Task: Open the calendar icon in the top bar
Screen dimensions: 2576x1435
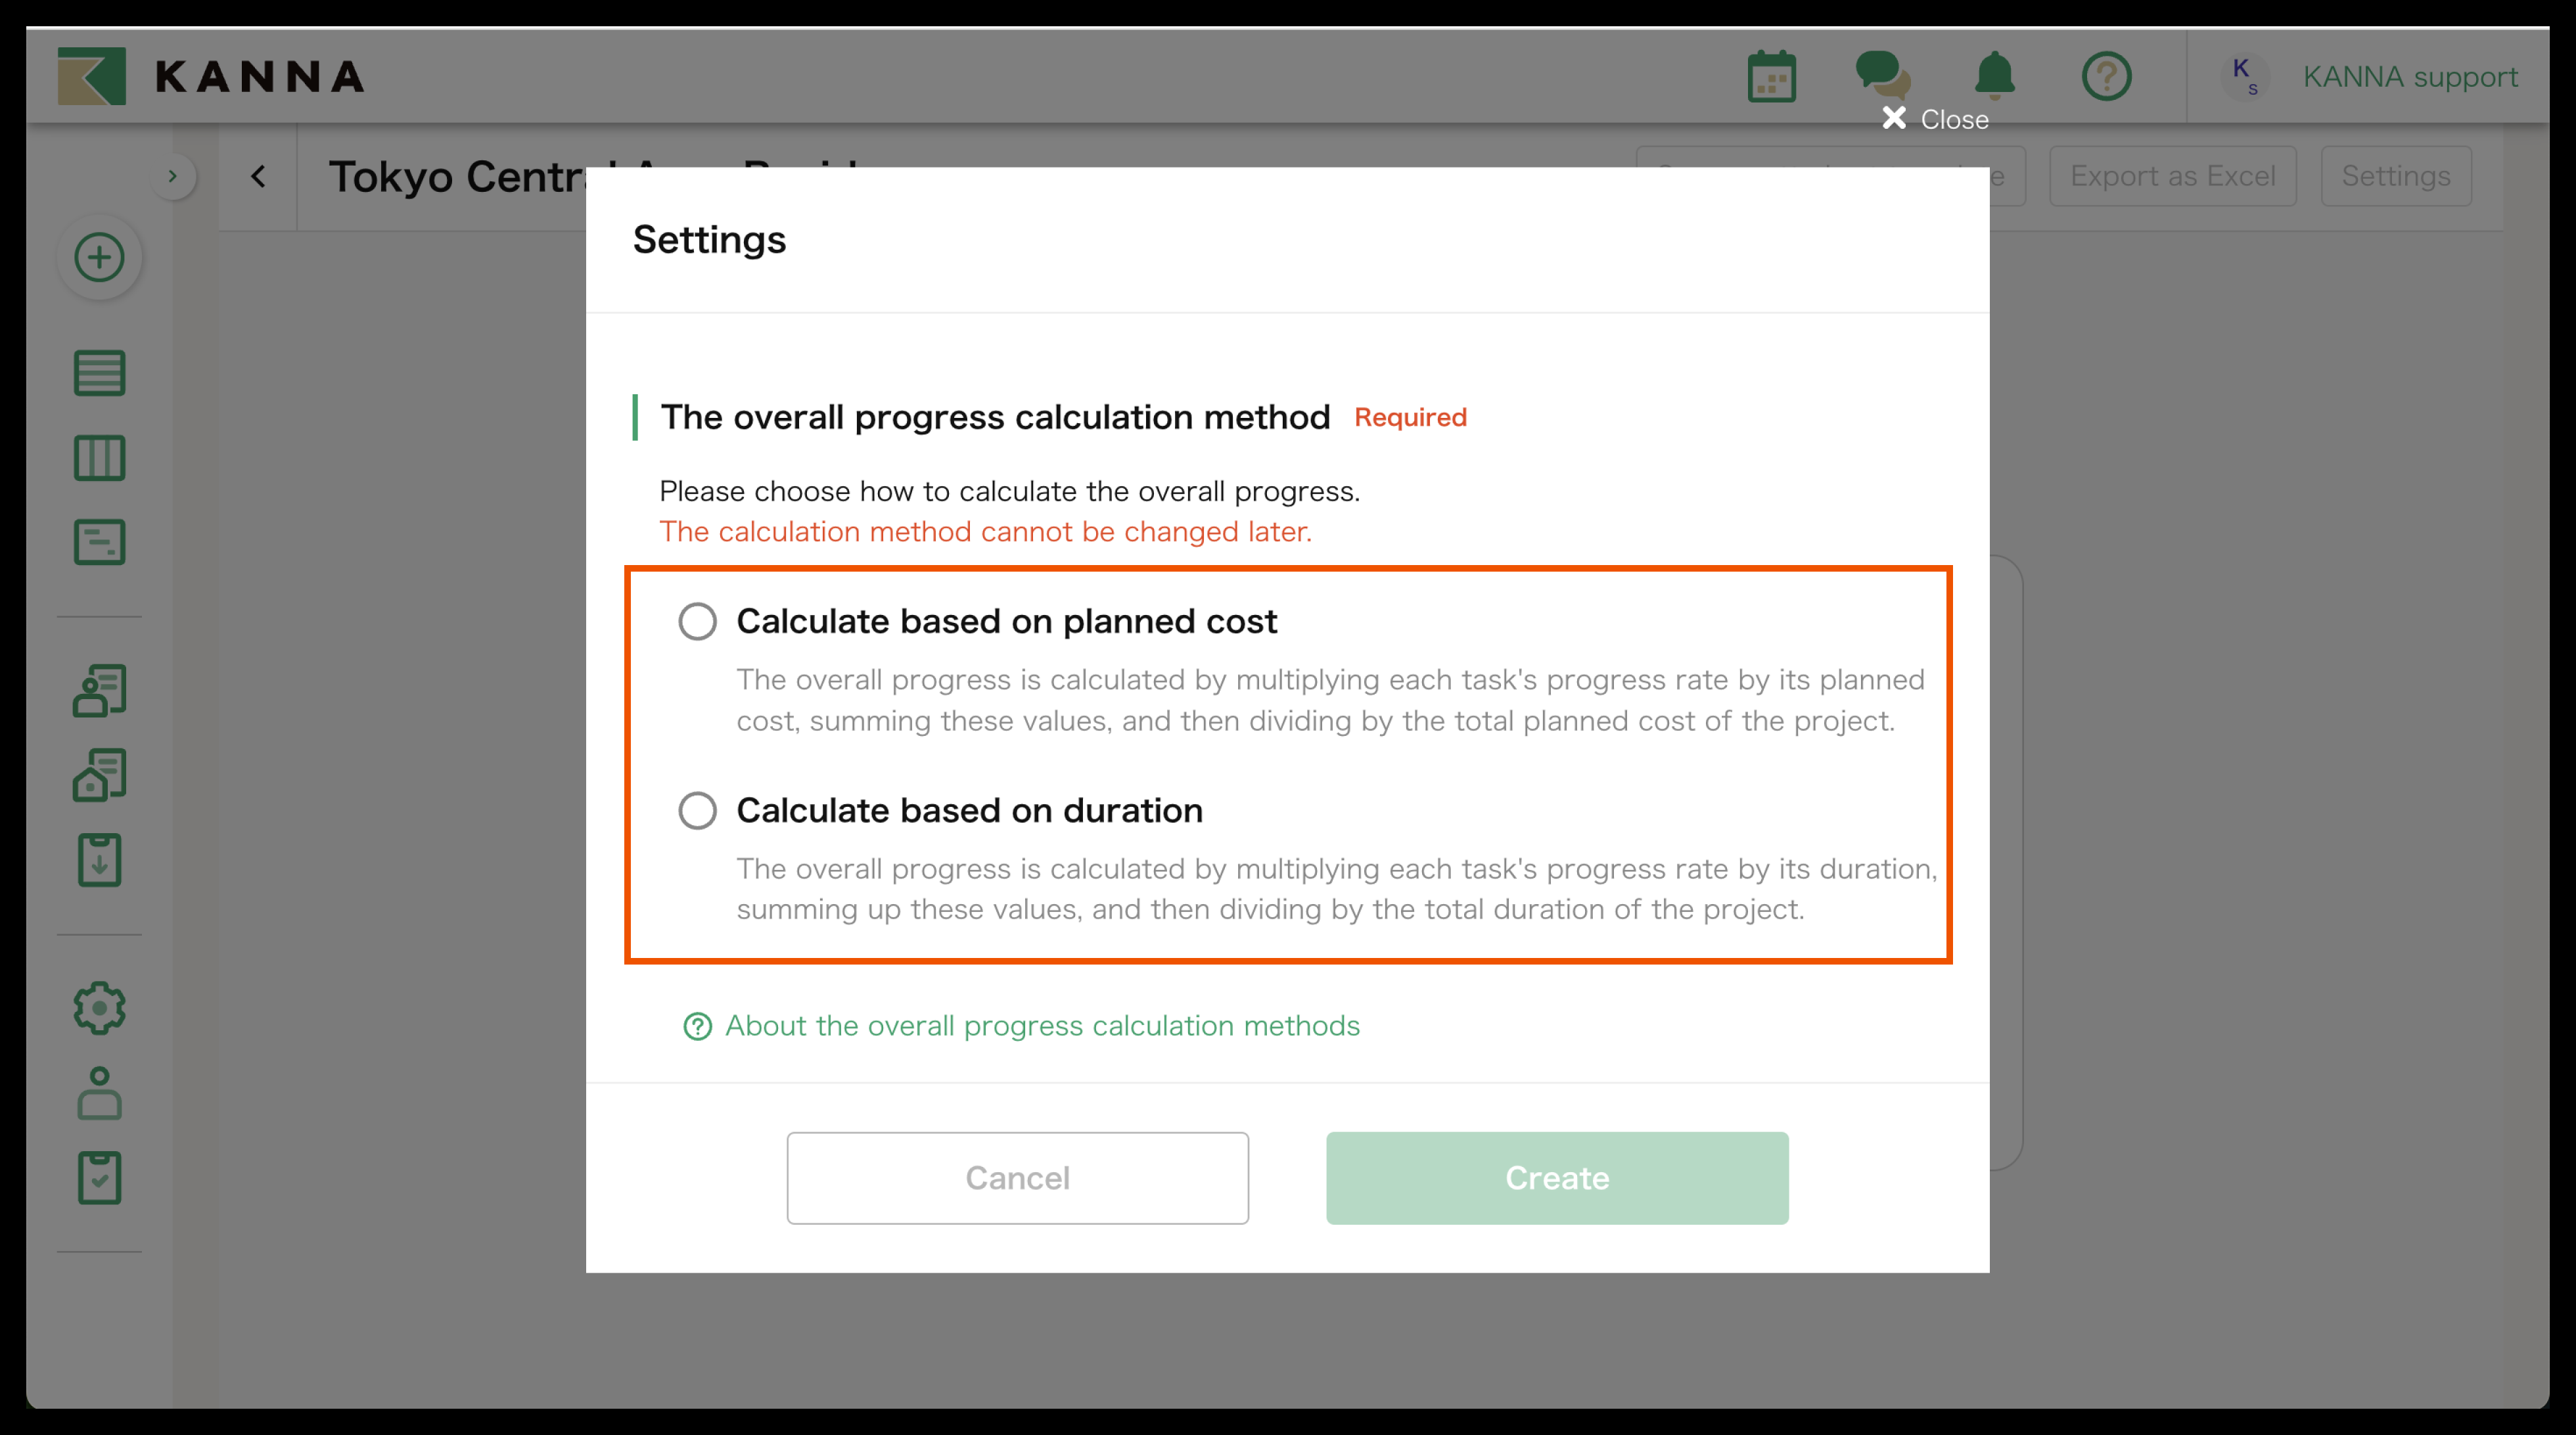Action: pos(1773,75)
